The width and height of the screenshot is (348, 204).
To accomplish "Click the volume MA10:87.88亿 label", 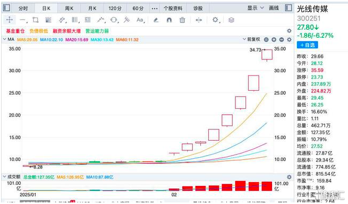I will [x=100, y=177].
